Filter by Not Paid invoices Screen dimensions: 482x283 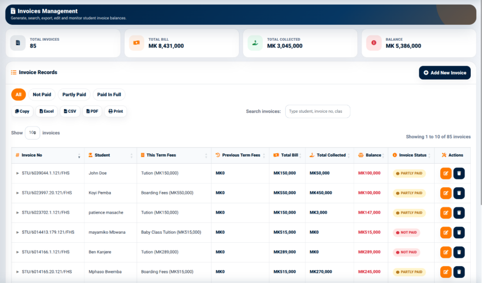point(42,95)
